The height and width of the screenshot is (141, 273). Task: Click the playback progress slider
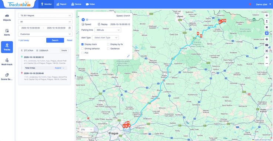click(x=108, y=20)
